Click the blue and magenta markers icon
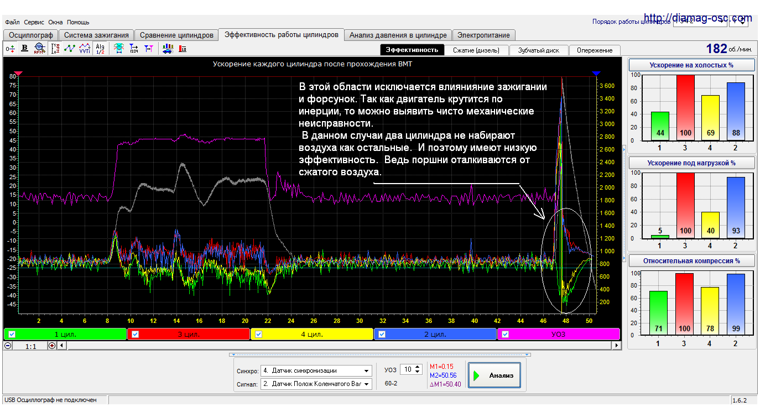This screenshot has width=760, height=407. (149, 49)
